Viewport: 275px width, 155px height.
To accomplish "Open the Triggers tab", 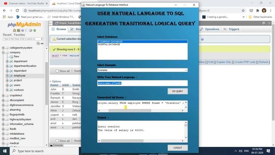I will 232,29.
